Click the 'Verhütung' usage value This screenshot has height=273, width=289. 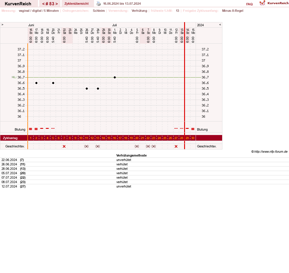pos(139,11)
